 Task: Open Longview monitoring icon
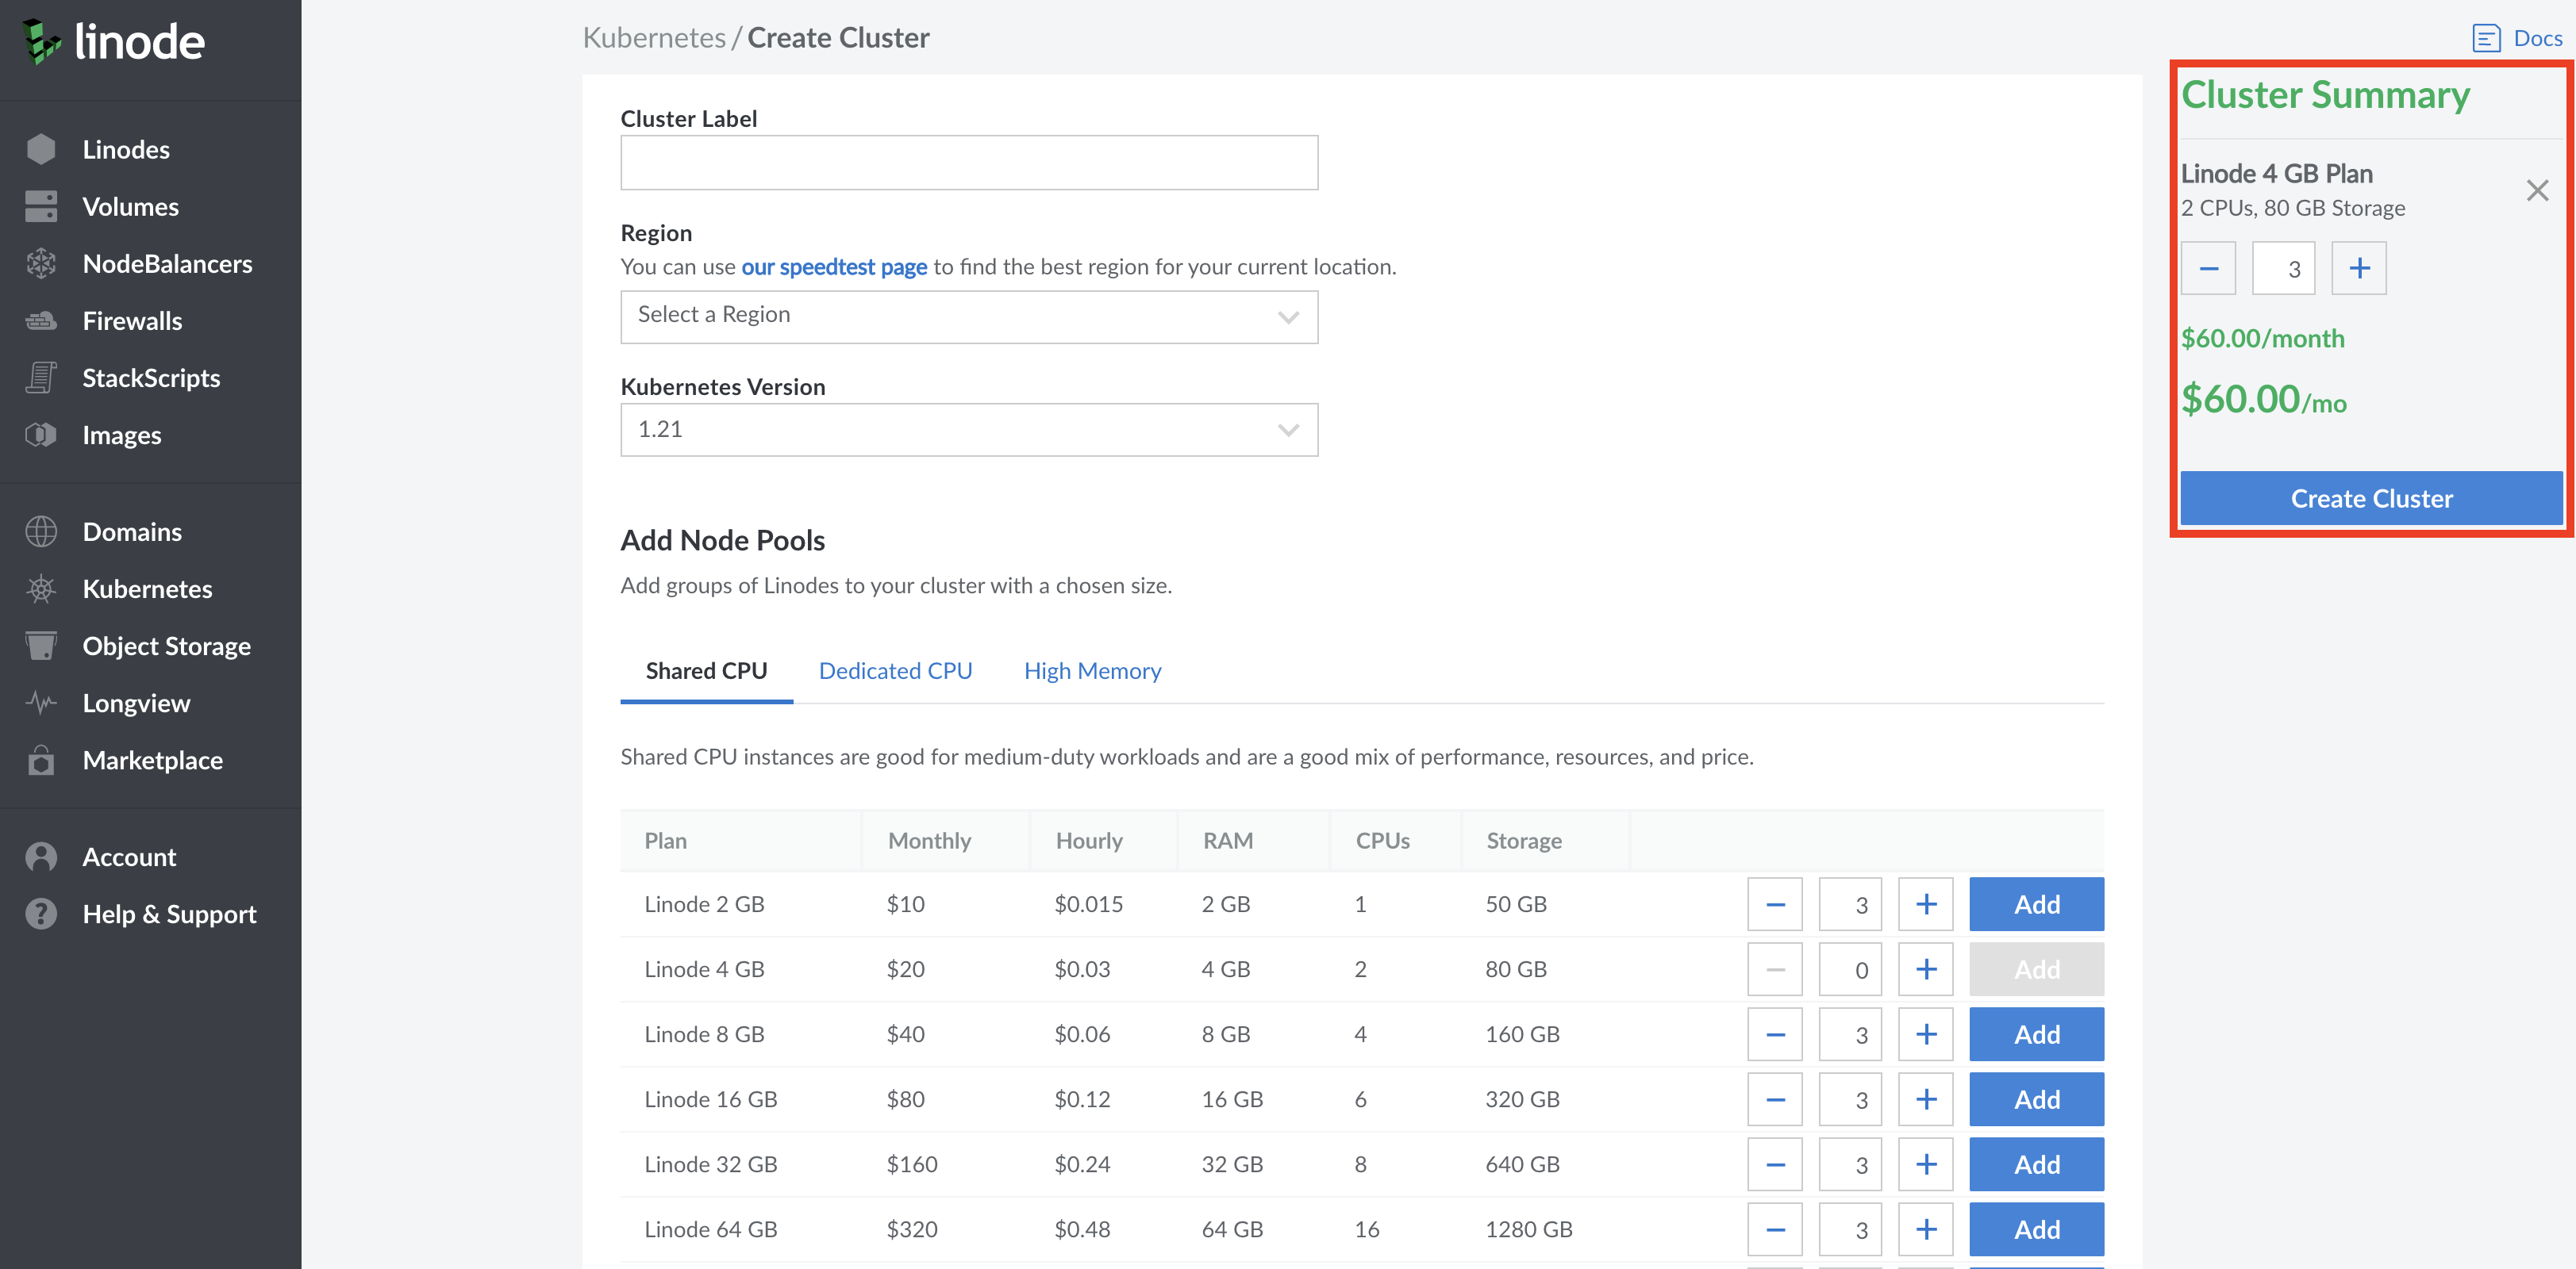(x=41, y=703)
